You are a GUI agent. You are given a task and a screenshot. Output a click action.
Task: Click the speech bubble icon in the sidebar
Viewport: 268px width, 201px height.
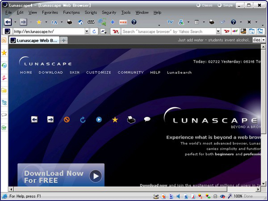(x=4, y=114)
